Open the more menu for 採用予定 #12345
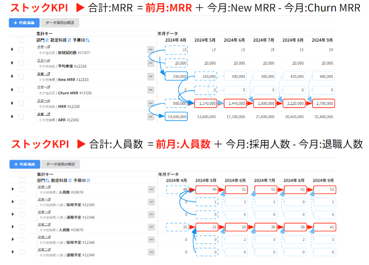This screenshot has height=265, width=369. (151, 202)
